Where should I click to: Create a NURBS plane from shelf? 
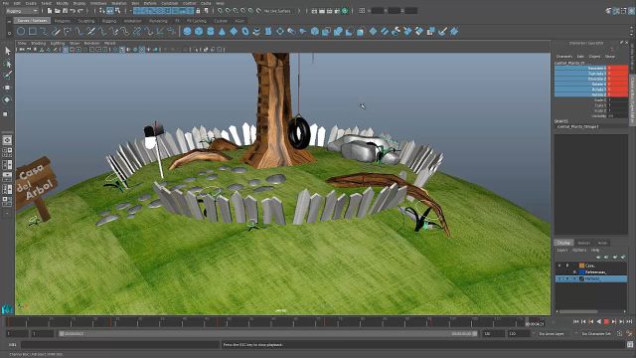coord(234,31)
